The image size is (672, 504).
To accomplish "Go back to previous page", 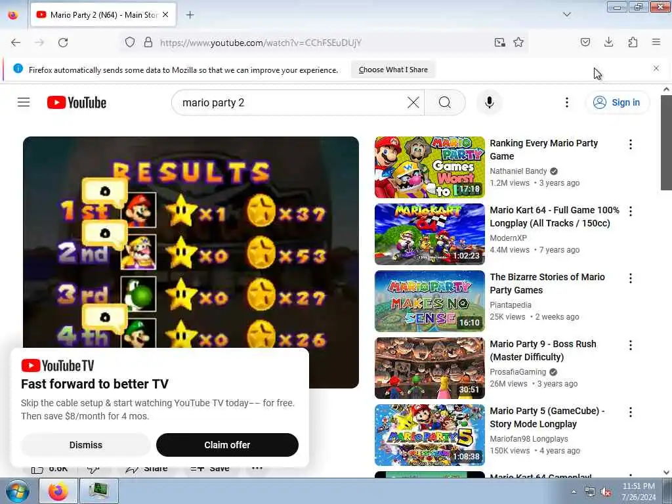I will (x=16, y=43).
